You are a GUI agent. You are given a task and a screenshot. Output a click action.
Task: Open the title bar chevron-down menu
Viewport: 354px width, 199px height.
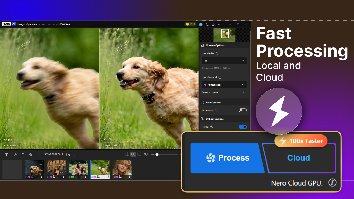pos(219,24)
